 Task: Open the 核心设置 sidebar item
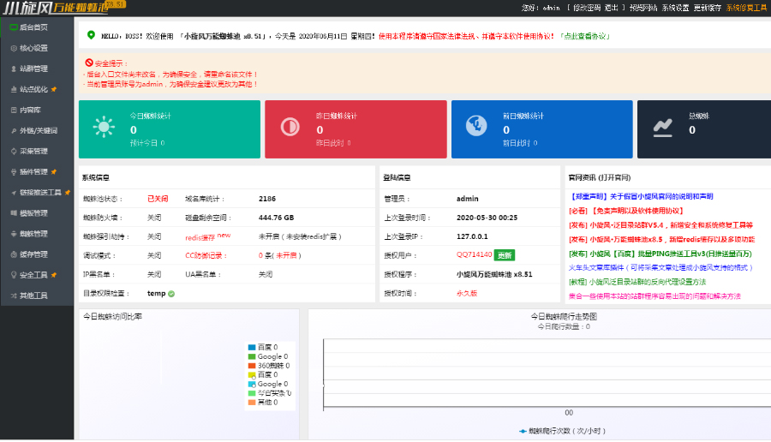37,48
